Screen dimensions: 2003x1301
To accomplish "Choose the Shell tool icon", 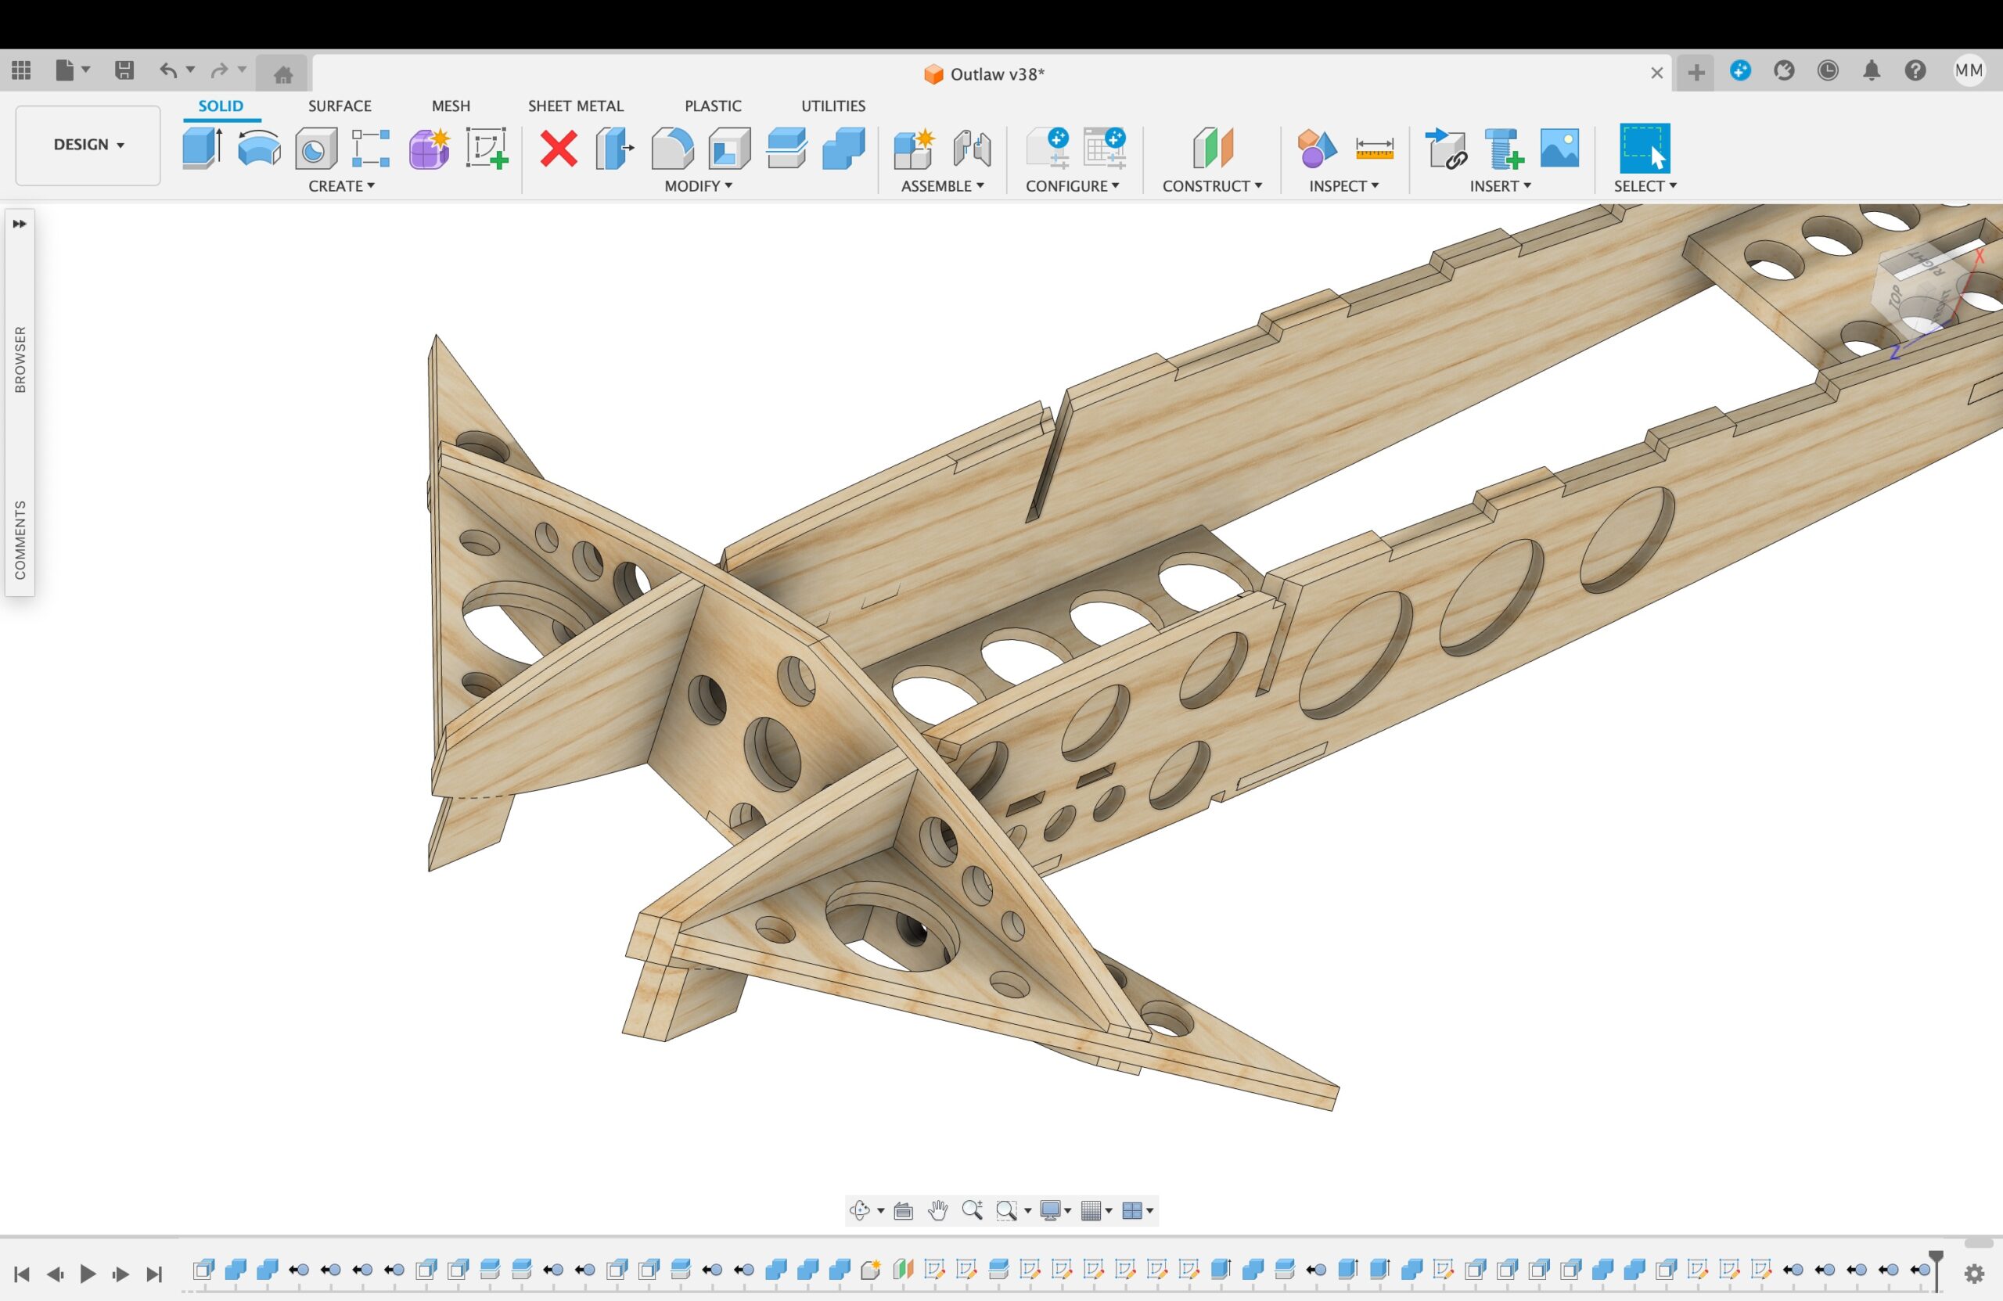I will click(x=728, y=148).
